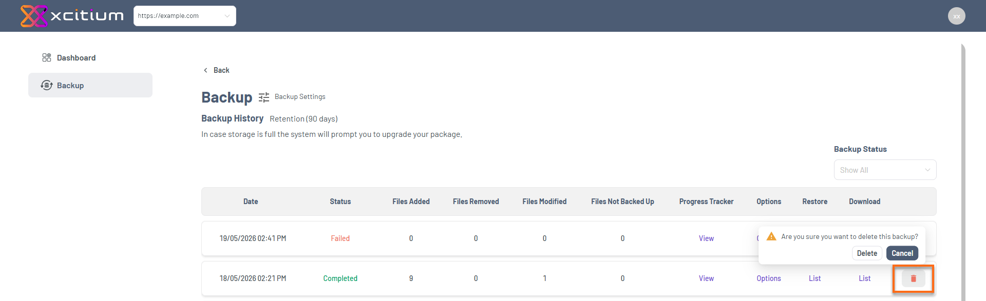
Task: Click the red trash delete icon
Action: [913, 278]
